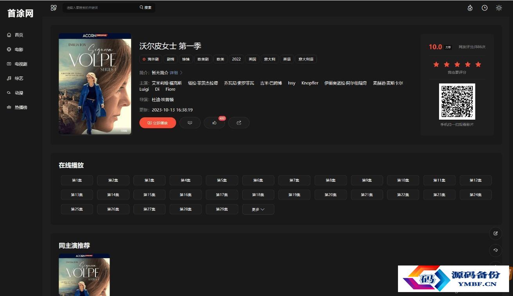Select the 英国 region tag
Screen dimensions: 513x296
coord(252,59)
